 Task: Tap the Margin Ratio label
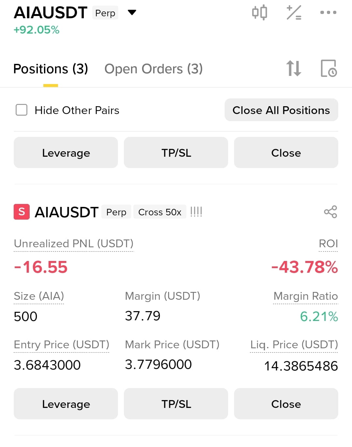pos(306,296)
